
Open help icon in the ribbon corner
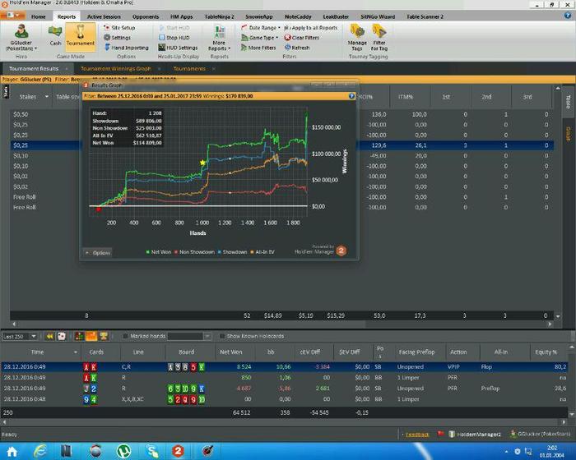coord(568,16)
